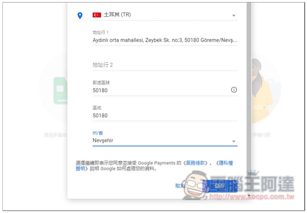Open the country dropdown showing 土耳其 (TR)

tap(165, 15)
